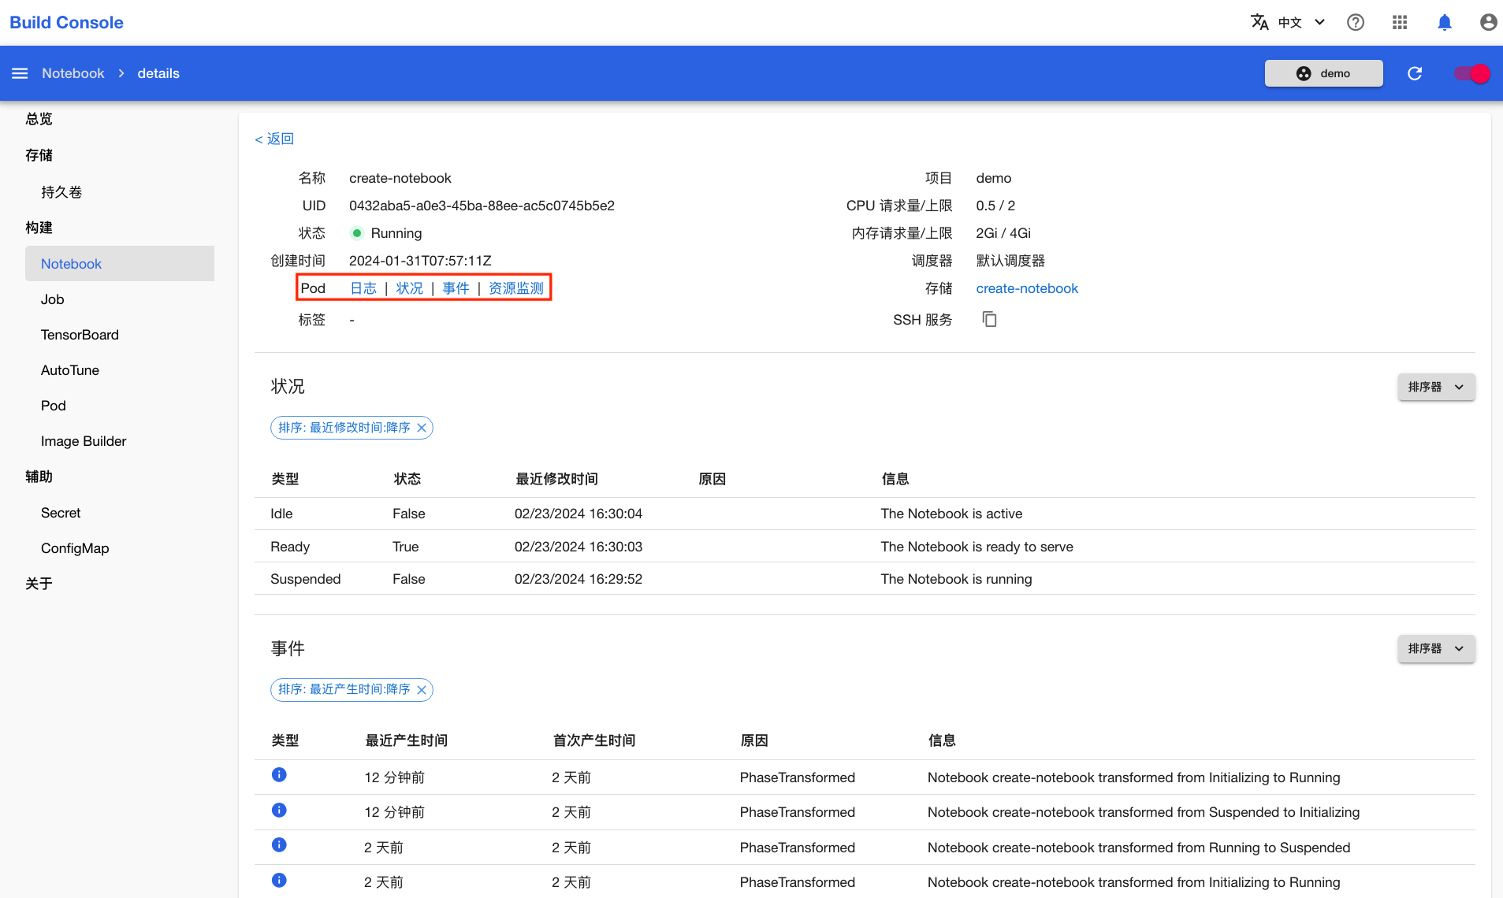Click the Idle condition row
The width and height of the screenshot is (1503, 898).
(865, 514)
